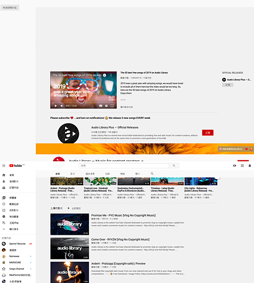Image resolution: width=254 pixels, height=283 pixels.
Task: Open Come Over - RYYZN title
Action: tap(120, 240)
